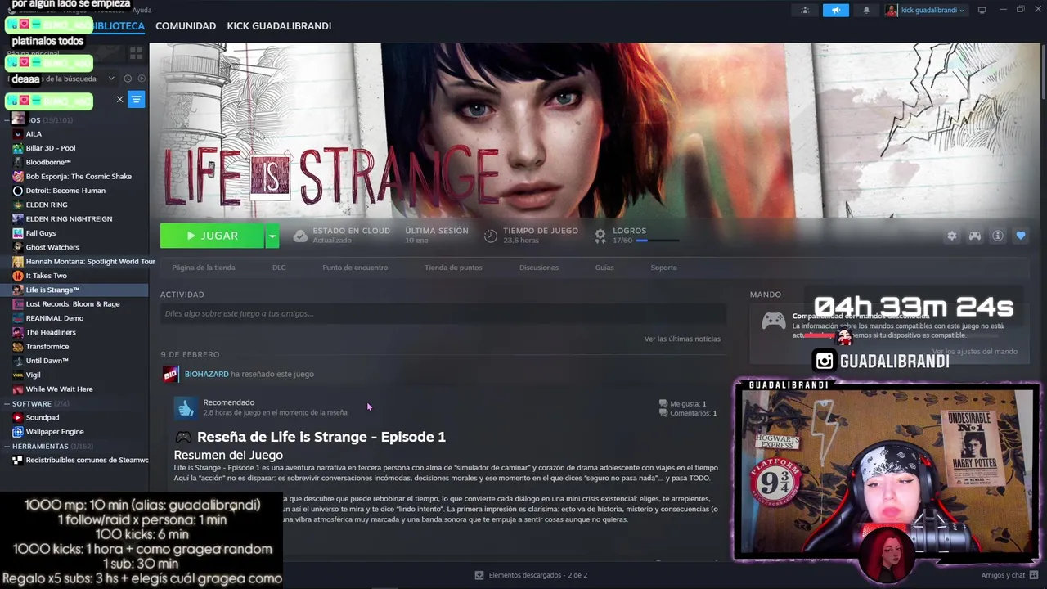1047x589 pixels.
Task: Click the Wallpaper Engine icon
Action: click(x=18, y=432)
